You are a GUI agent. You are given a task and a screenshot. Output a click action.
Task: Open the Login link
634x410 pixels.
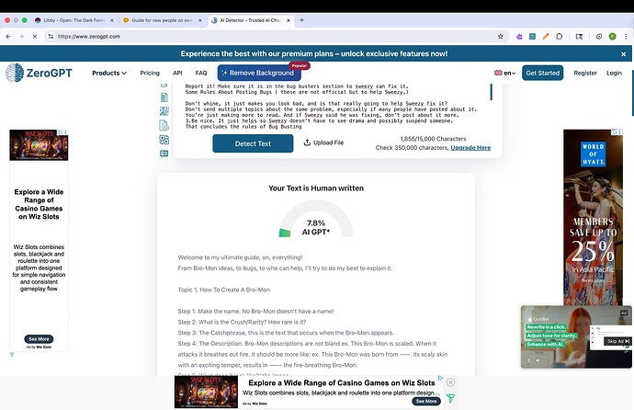pos(614,73)
